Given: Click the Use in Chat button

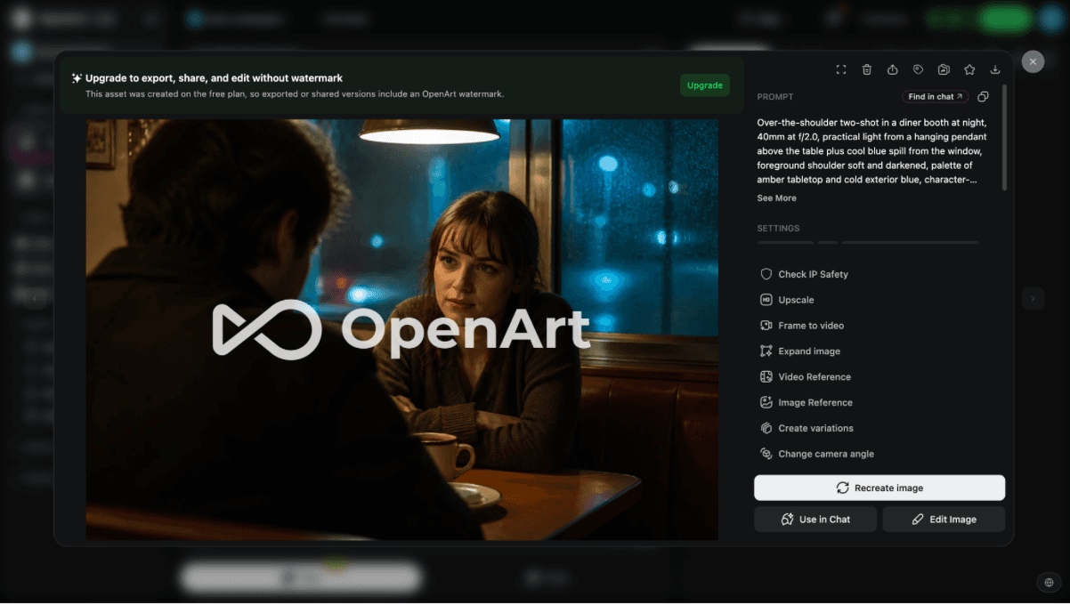Looking at the screenshot, I should pyautogui.click(x=815, y=519).
